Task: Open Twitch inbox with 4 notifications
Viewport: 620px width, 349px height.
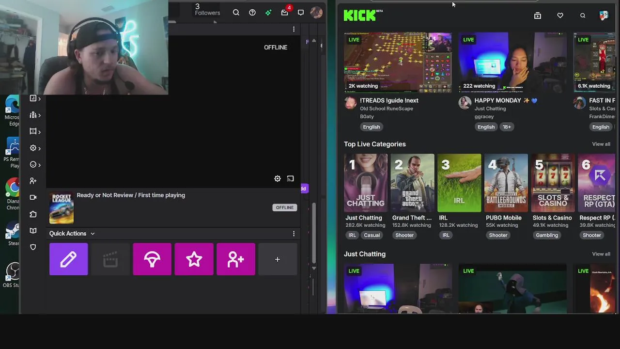Action: pos(285,12)
